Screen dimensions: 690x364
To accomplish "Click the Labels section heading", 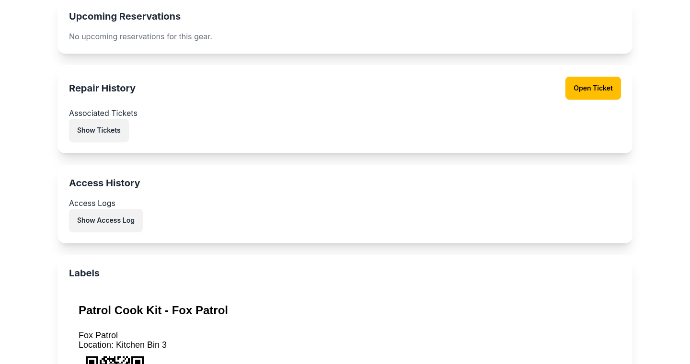I will click(84, 273).
